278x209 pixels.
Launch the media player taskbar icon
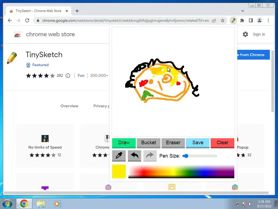click(57, 204)
